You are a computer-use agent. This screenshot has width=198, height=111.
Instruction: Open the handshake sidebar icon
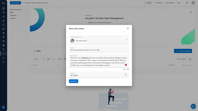tap(4, 33)
